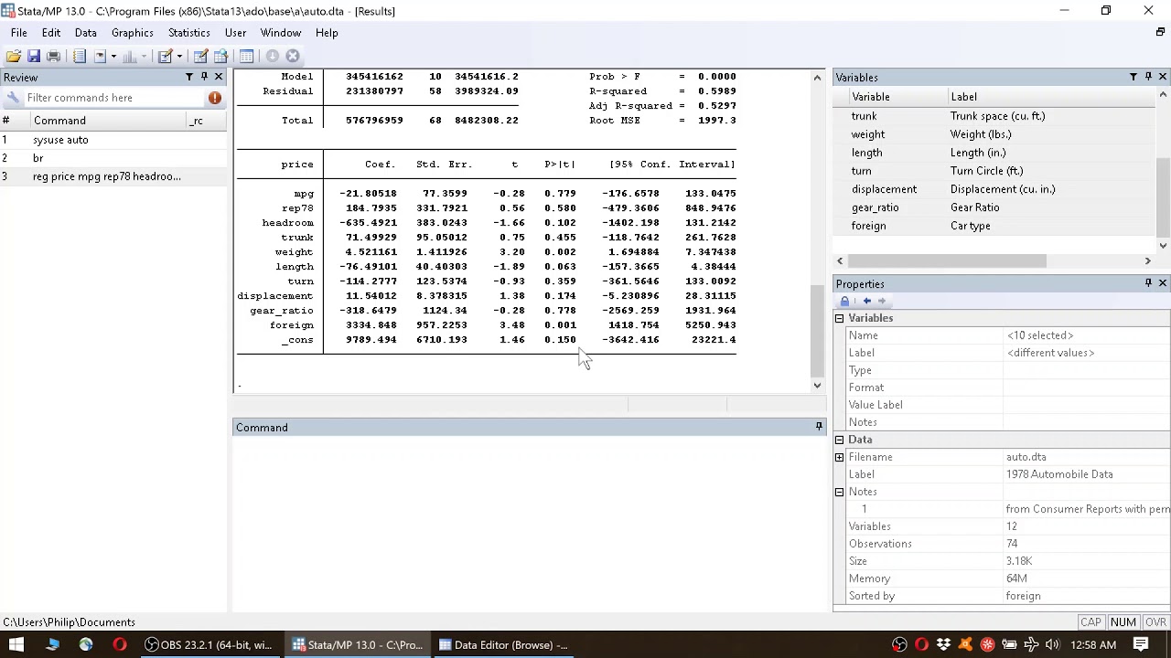Toggle auto-hide pin on Variables panel
This screenshot has height=658, width=1171.
coord(1148,77)
